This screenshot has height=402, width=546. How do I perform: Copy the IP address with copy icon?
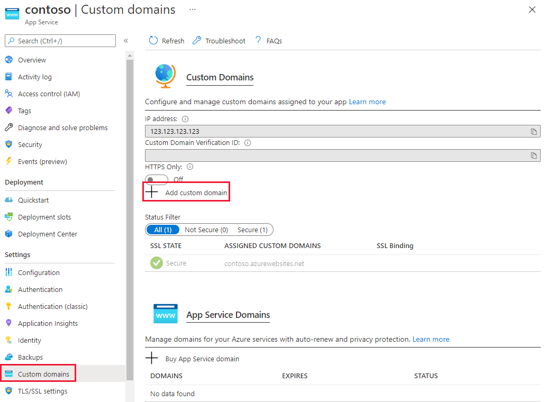tap(534, 132)
